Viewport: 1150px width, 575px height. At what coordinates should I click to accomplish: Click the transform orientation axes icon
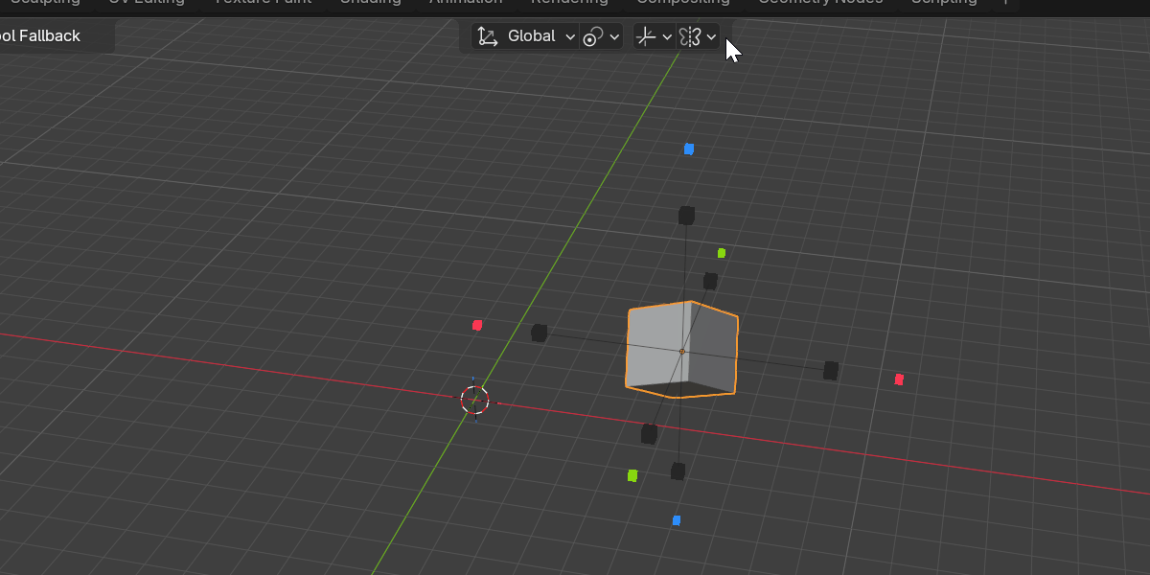[488, 36]
